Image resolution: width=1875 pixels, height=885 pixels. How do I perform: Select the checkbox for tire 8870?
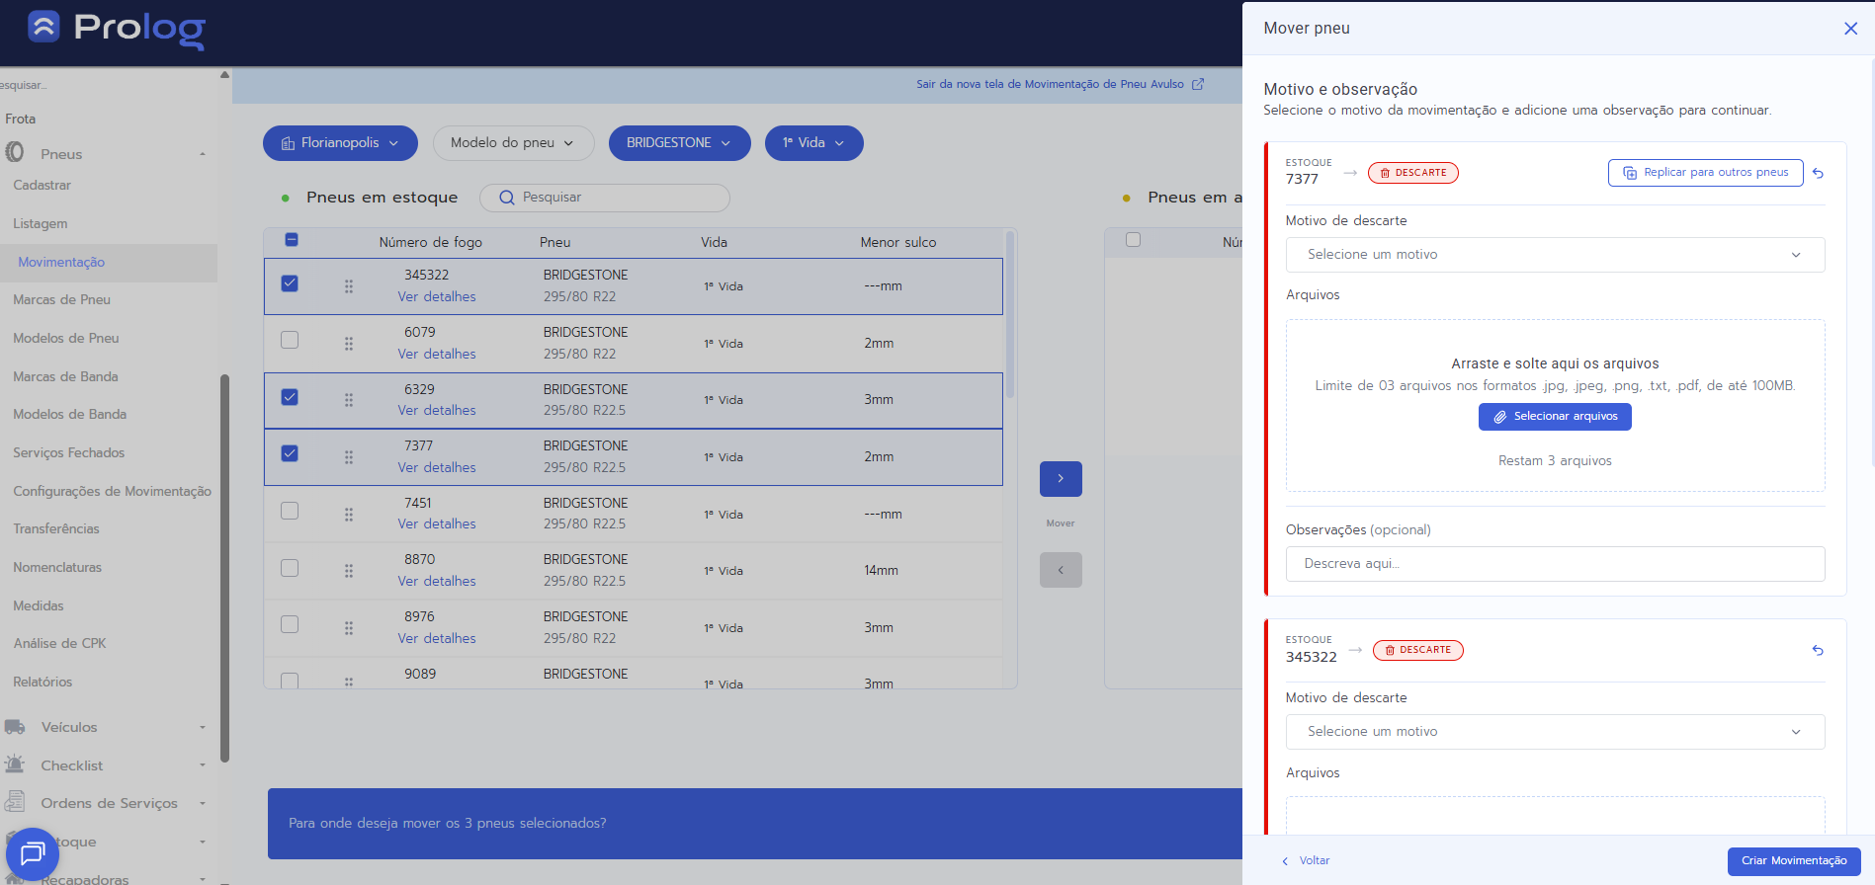coord(290,568)
